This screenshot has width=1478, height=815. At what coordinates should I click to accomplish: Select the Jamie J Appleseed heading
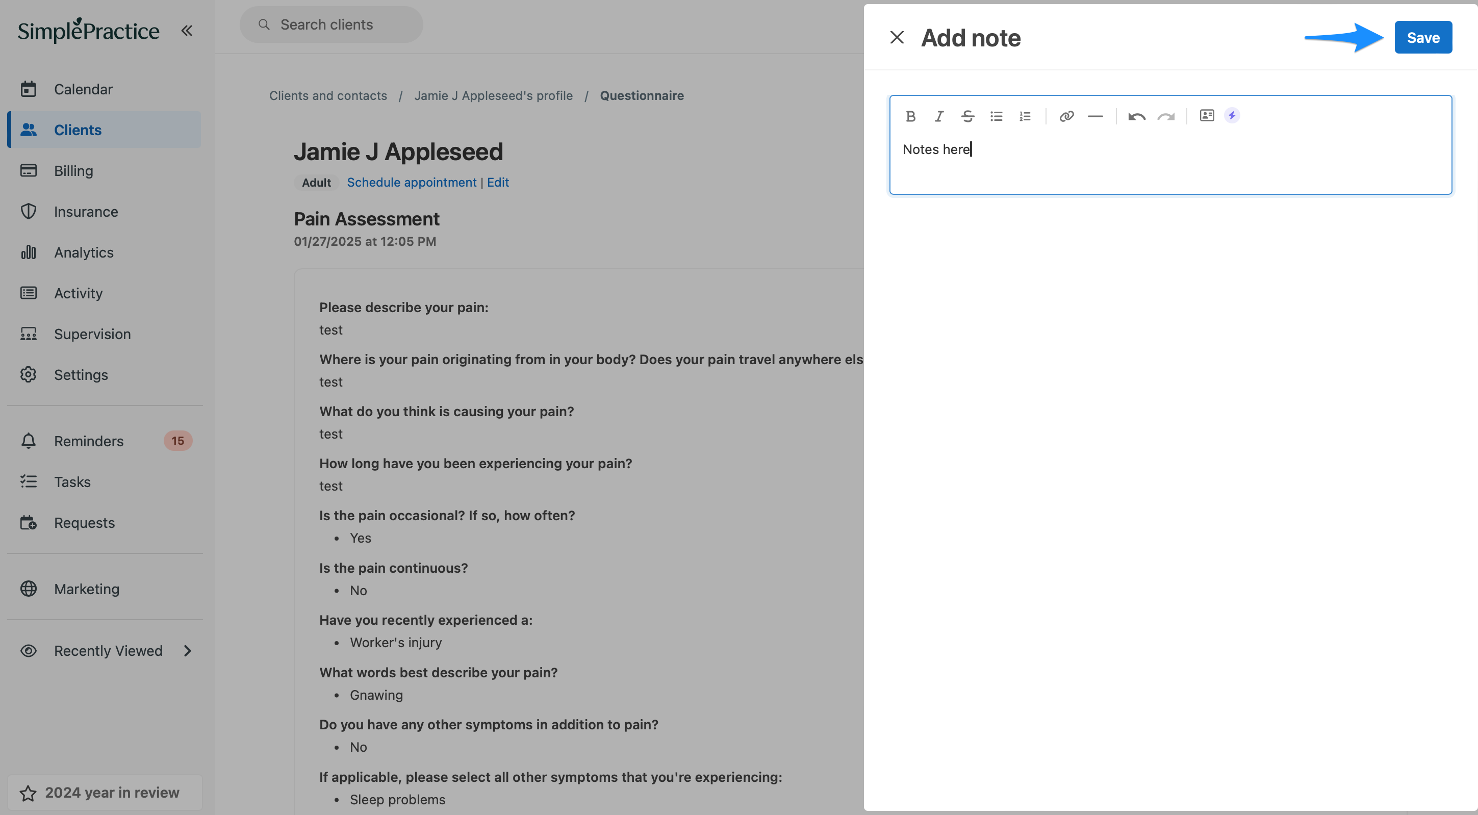(398, 151)
